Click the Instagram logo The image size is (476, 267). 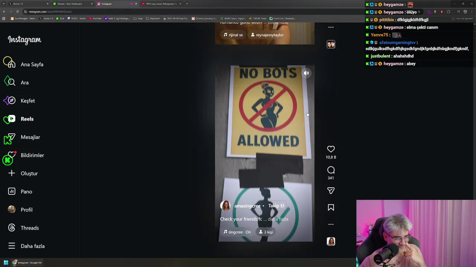tap(25, 40)
